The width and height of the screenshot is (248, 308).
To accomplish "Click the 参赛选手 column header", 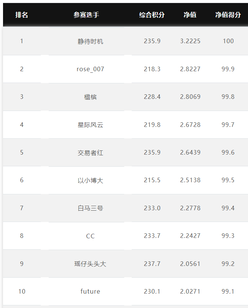I will coord(86,15).
